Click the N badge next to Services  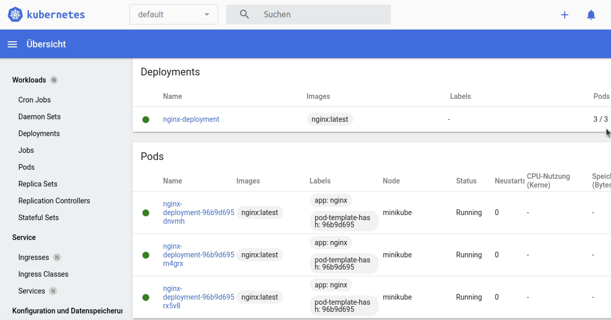click(x=53, y=291)
